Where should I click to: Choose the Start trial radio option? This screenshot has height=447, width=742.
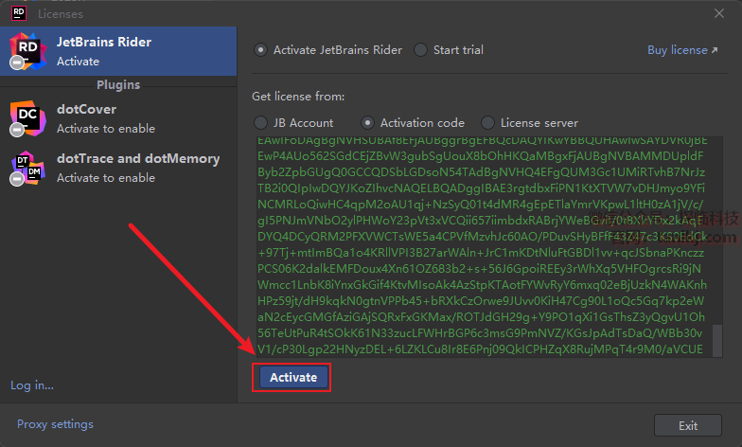pyautogui.click(x=421, y=50)
